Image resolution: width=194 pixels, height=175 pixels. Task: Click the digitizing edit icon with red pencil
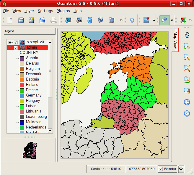click(x=146, y=20)
